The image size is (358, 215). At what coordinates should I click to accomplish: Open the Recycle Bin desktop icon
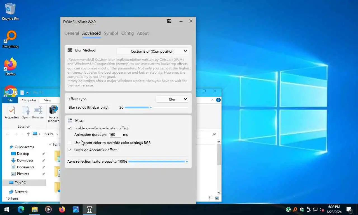click(10, 11)
